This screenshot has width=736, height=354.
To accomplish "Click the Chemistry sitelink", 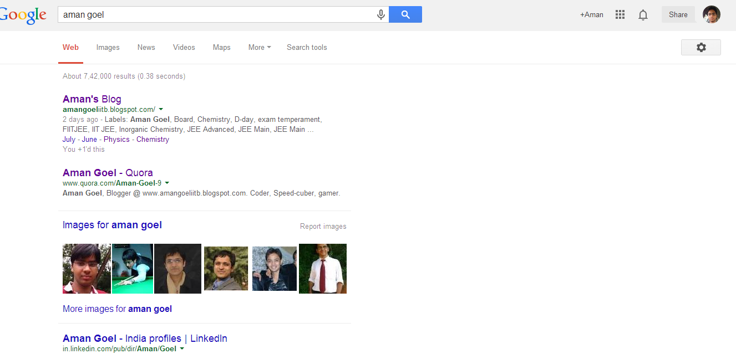I will pos(153,140).
